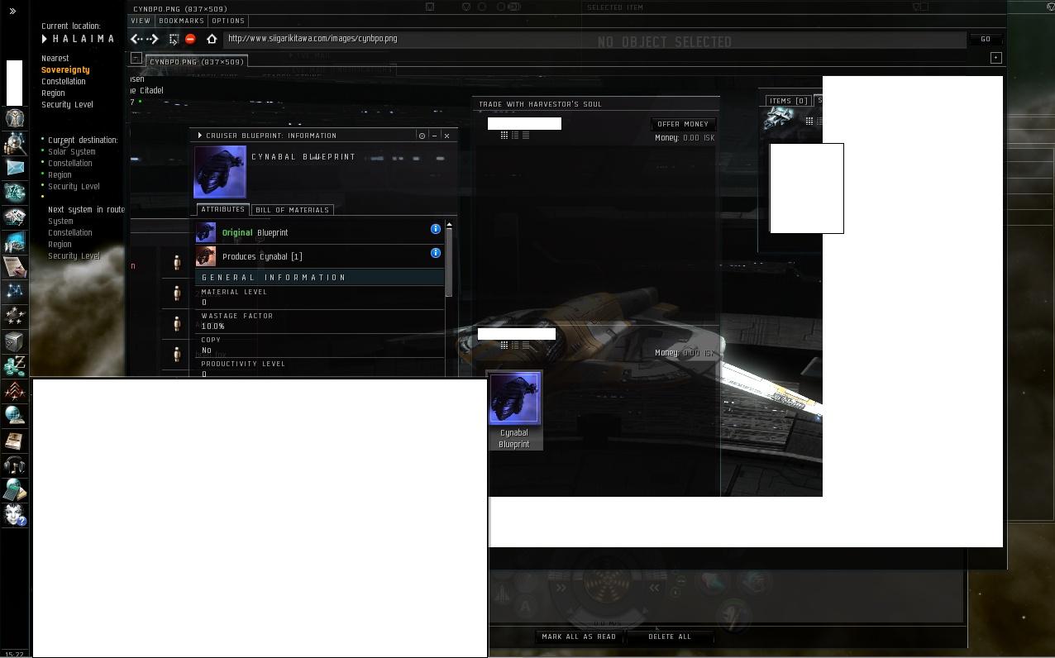Stop page loading with the red icon
The width and height of the screenshot is (1055, 658).
tap(190, 39)
